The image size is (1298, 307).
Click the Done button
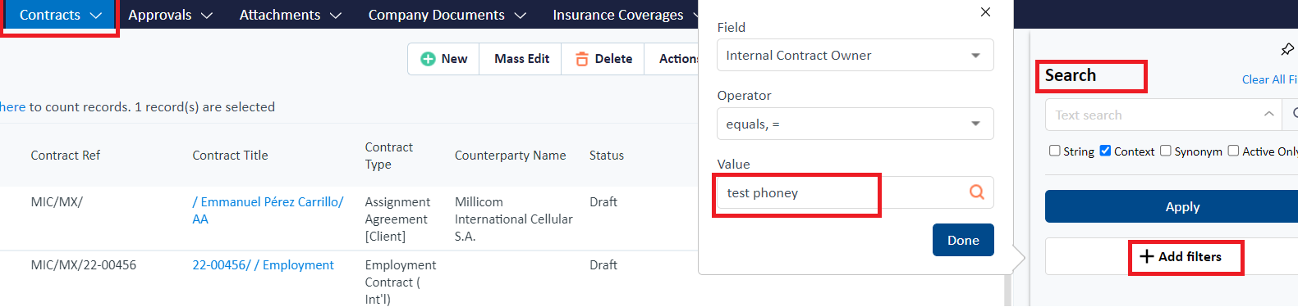click(x=963, y=240)
